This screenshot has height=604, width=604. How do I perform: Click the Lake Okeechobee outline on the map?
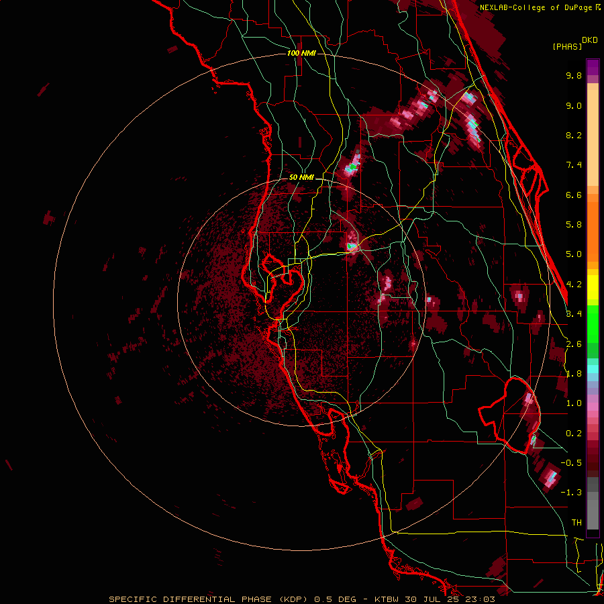pos(509,416)
